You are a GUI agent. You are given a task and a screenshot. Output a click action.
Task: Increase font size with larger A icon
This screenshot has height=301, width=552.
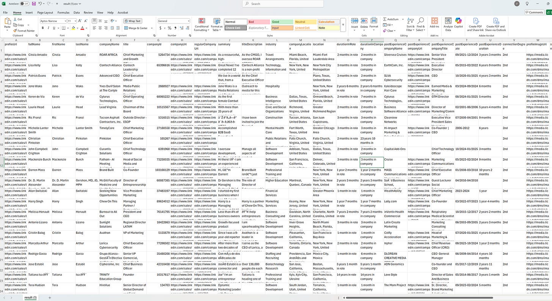tap(81, 21)
